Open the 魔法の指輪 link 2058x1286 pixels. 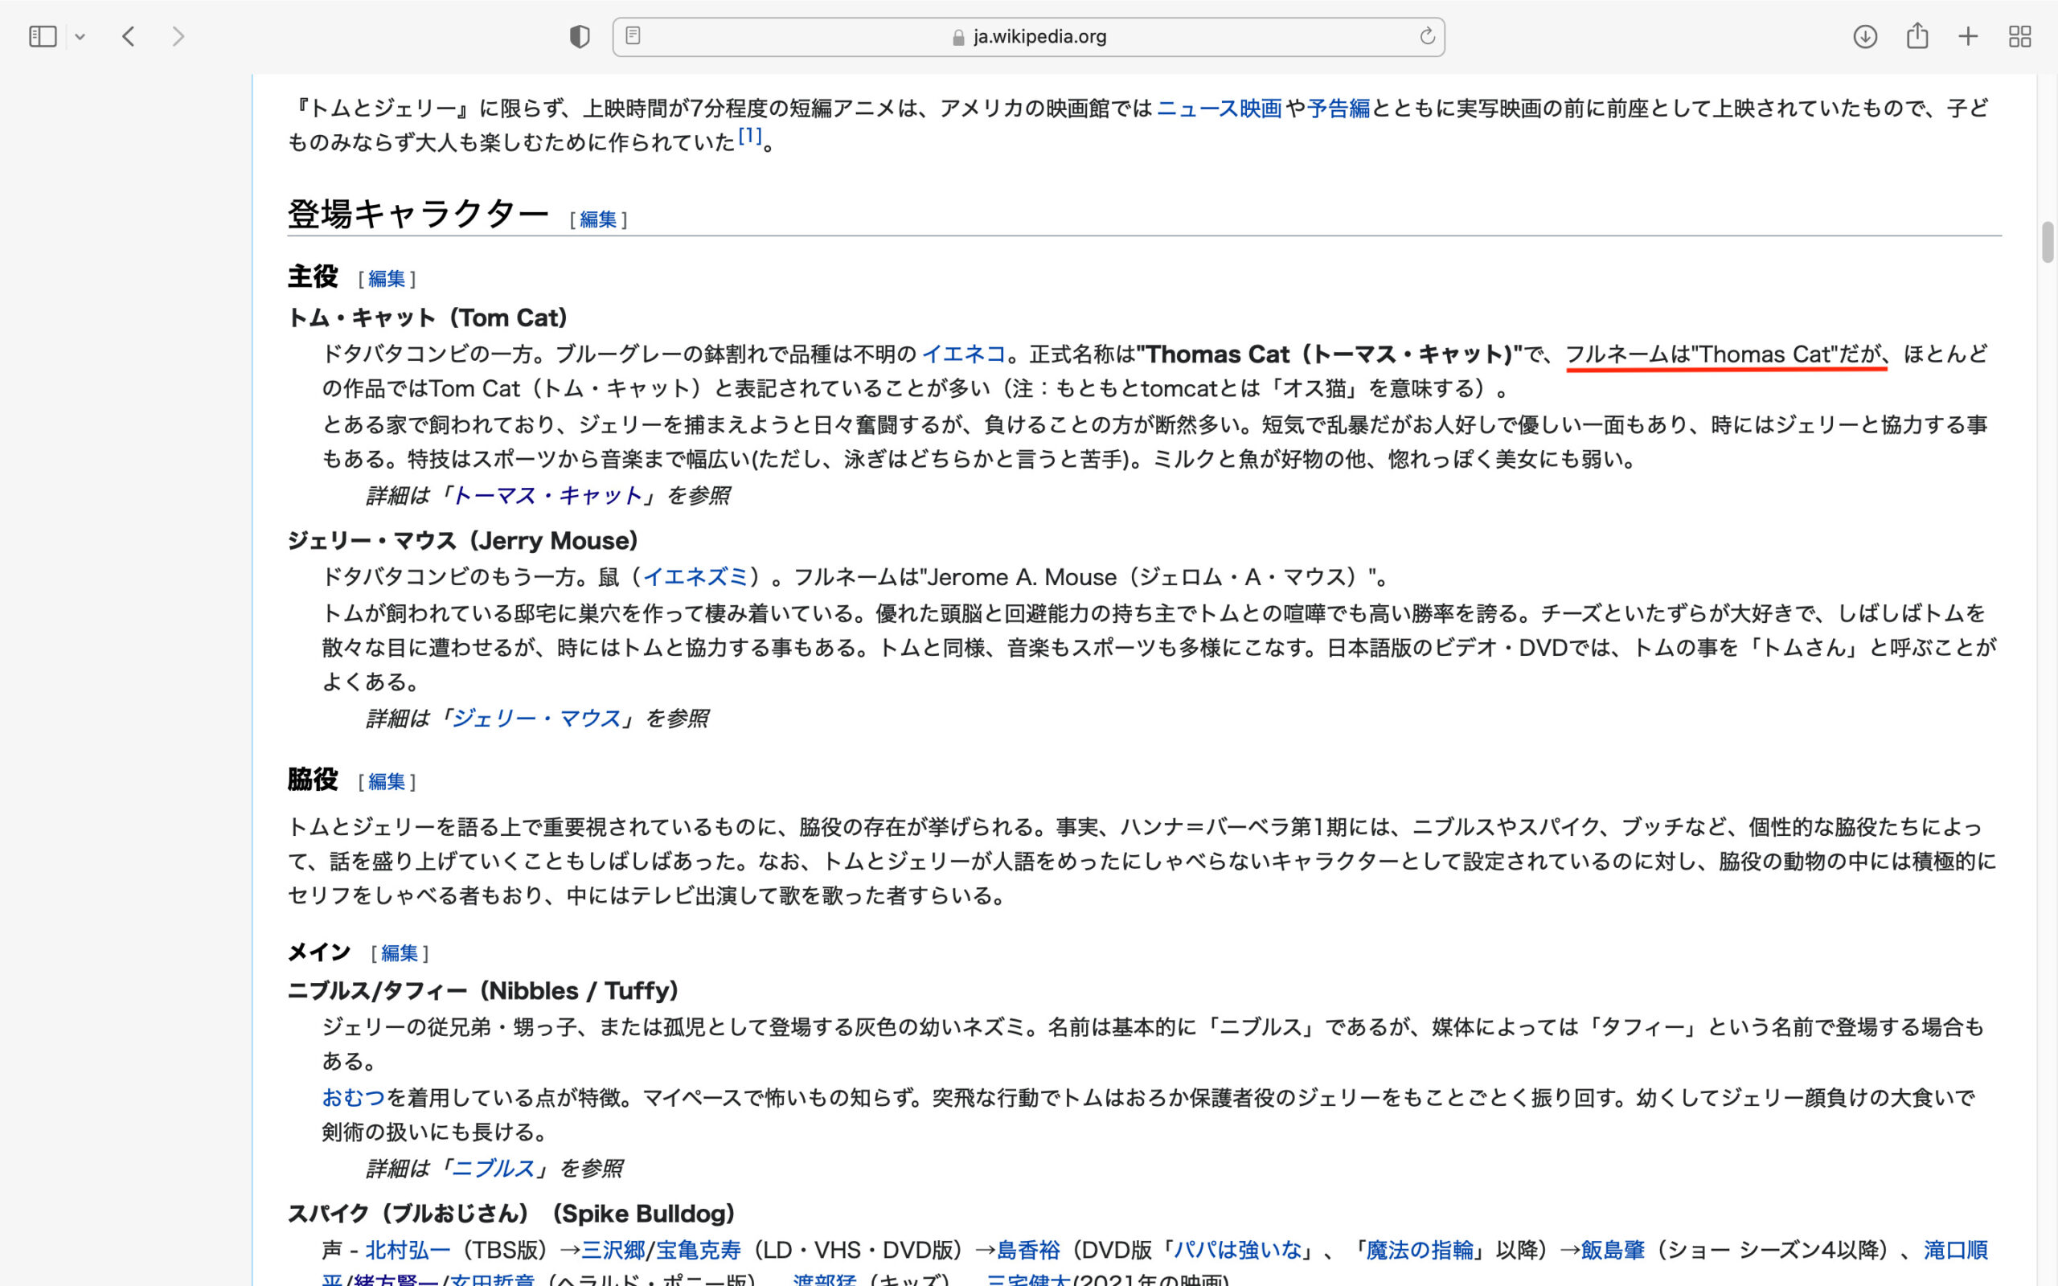tap(1420, 1249)
